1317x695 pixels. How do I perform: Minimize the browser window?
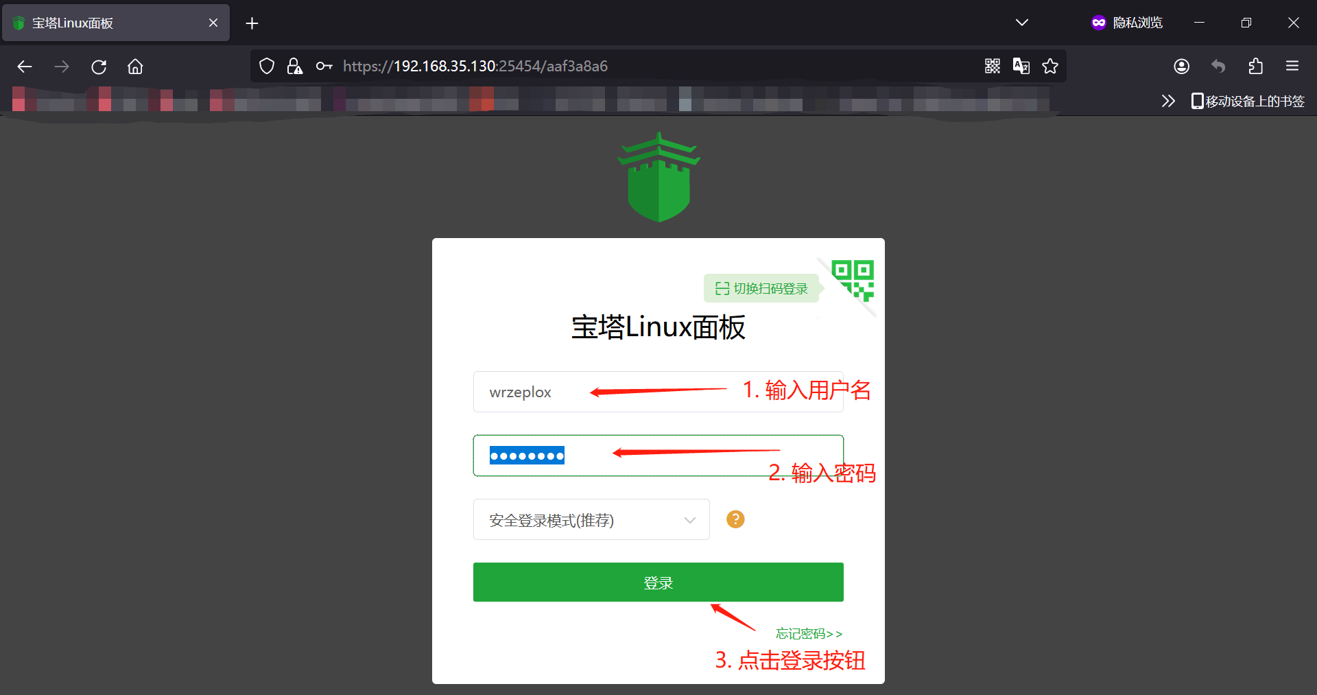(x=1199, y=23)
